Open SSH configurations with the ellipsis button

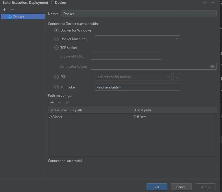click(176, 77)
